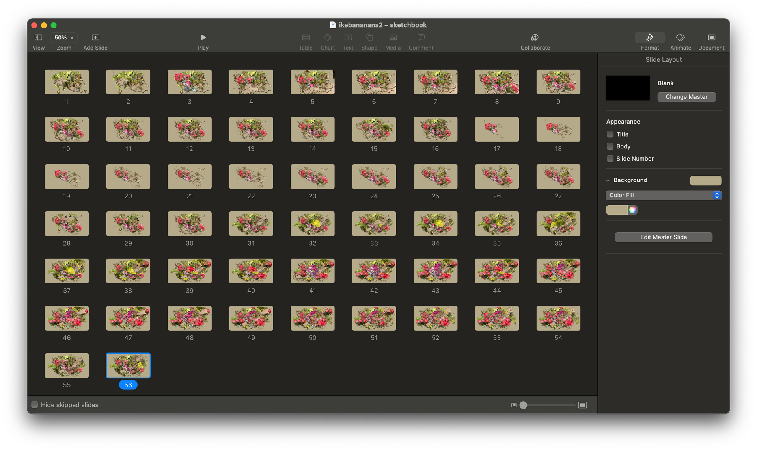Start the slideshow with Play
Viewport: 757px width, 450px height.
[x=203, y=37]
